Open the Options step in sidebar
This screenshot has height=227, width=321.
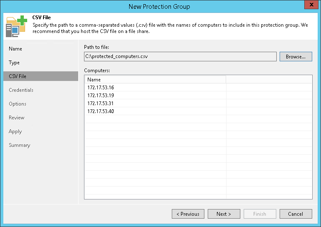click(18, 104)
